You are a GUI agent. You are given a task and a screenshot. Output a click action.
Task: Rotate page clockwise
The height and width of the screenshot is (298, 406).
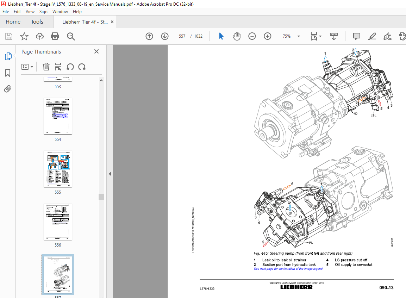point(82,67)
